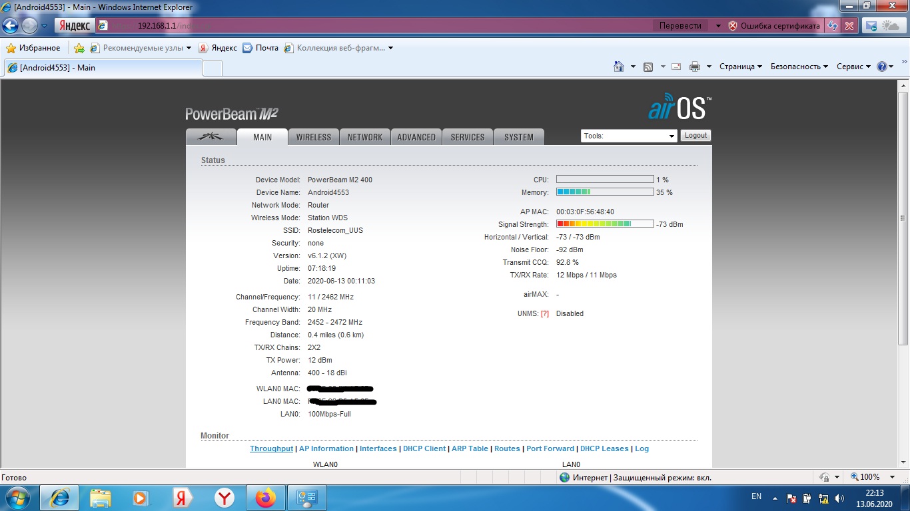
Task: Open the SYSTEM tab
Action: [519, 137]
